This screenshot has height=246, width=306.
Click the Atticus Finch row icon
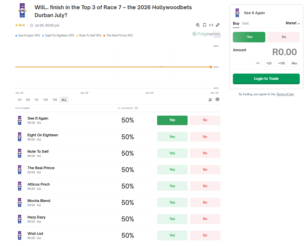tap(20, 186)
